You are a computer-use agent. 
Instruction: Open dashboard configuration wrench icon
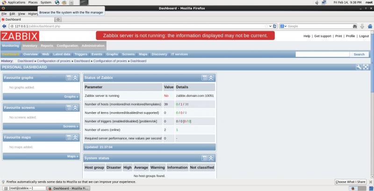[x=359, y=67]
